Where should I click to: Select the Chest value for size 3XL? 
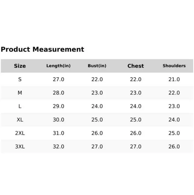click(x=135, y=147)
